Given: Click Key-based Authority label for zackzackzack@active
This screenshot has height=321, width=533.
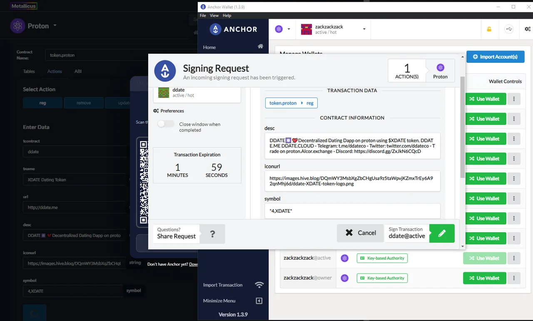Looking at the screenshot, I should coord(382,258).
